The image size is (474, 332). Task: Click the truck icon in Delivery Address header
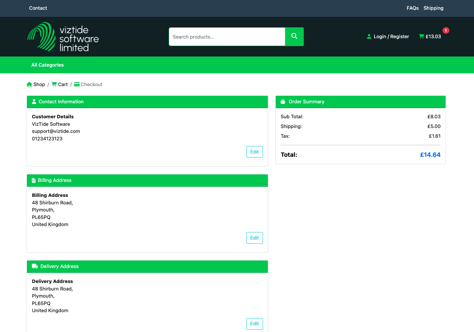pos(35,266)
